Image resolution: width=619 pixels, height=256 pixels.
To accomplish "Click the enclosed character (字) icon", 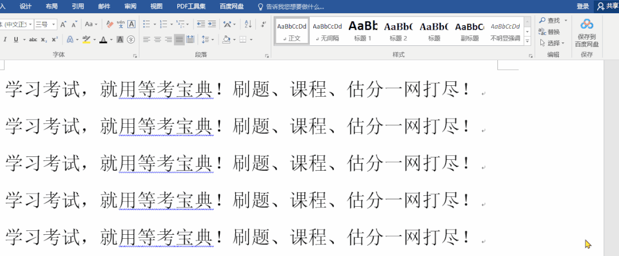I will (x=131, y=40).
